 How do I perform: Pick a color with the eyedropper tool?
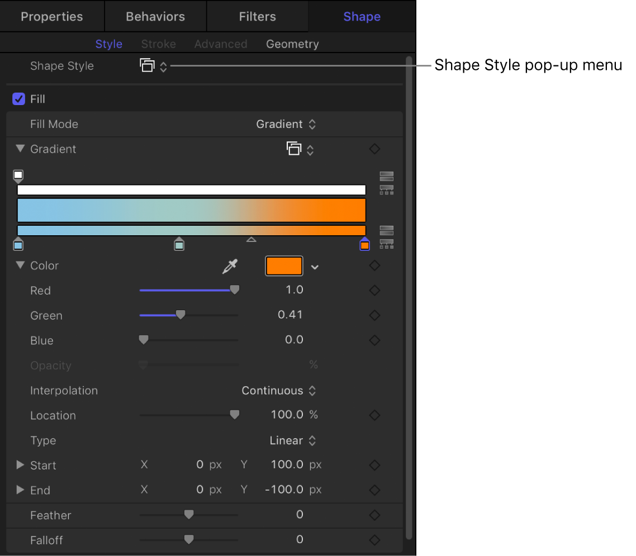pos(230,267)
